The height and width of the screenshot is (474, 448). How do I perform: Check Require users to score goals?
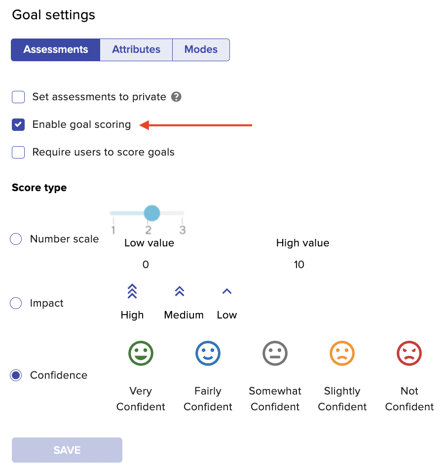tap(18, 152)
